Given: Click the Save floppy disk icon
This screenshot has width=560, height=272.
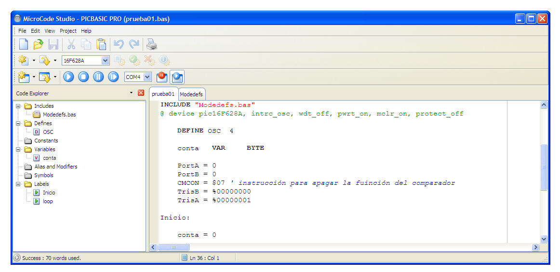Looking at the screenshot, I should [x=53, y=44].
